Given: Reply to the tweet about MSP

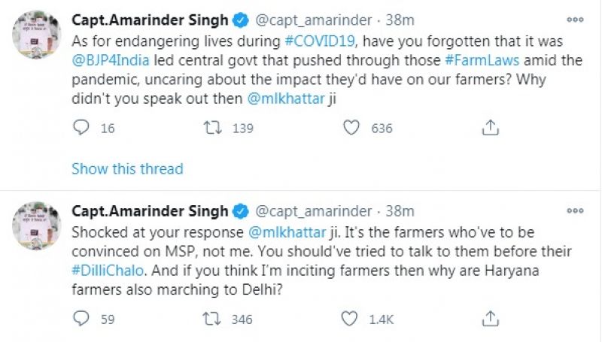Looking at the screenshot, I should [x=82, y=319].
